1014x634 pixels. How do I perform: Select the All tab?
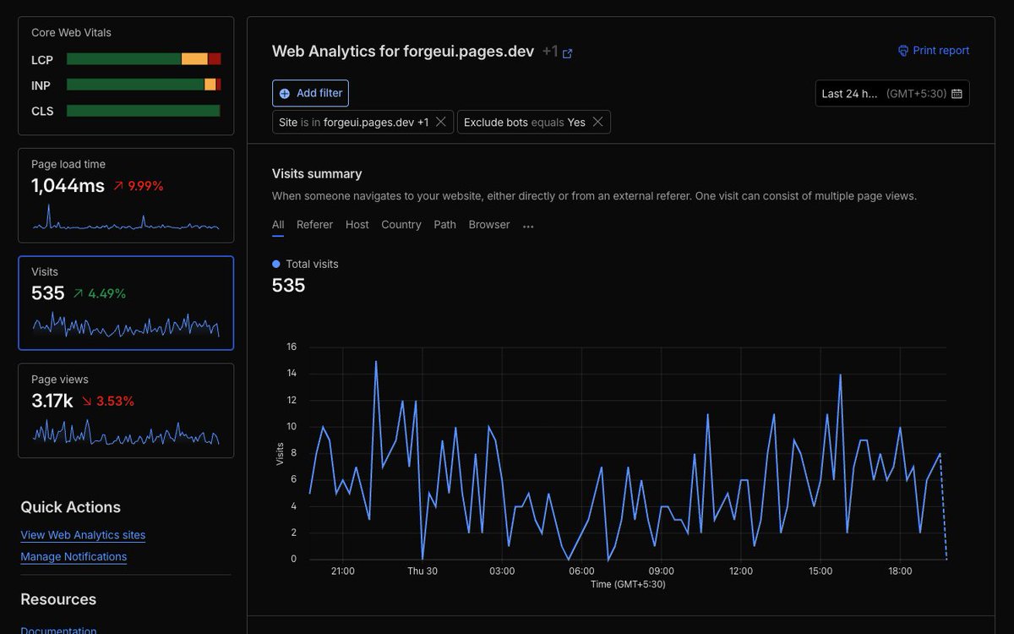(278, 225)
